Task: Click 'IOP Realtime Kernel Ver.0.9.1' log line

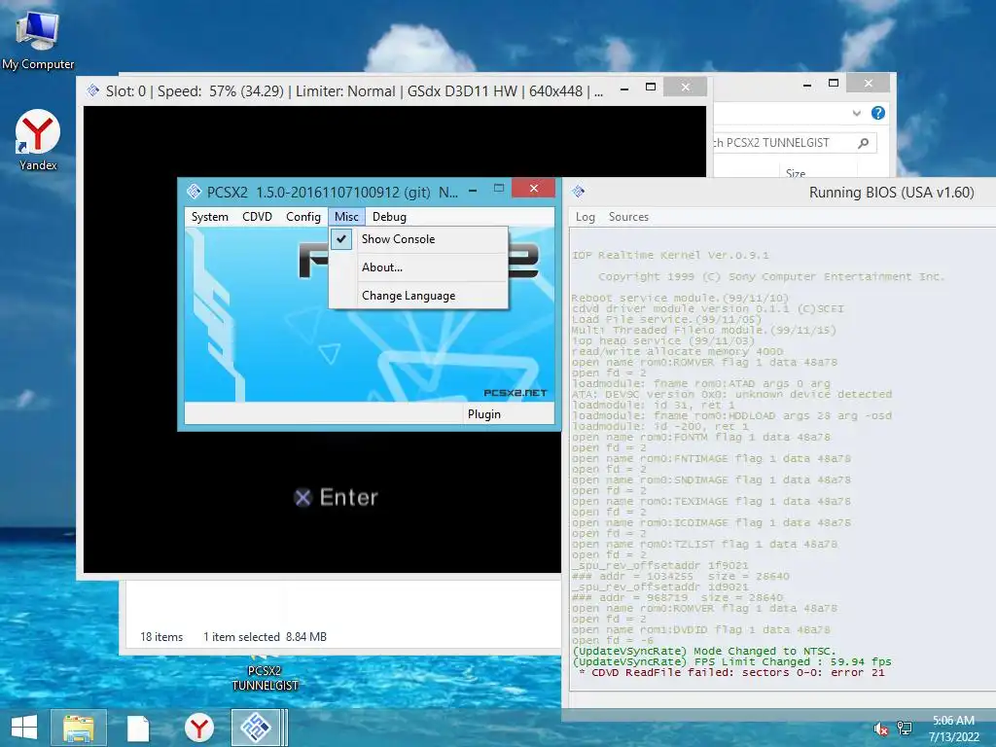Action: [670, 256]
